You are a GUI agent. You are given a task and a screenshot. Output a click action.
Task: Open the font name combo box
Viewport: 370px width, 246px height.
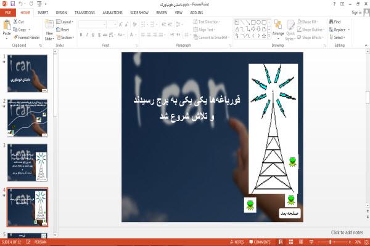pos(92,25)
